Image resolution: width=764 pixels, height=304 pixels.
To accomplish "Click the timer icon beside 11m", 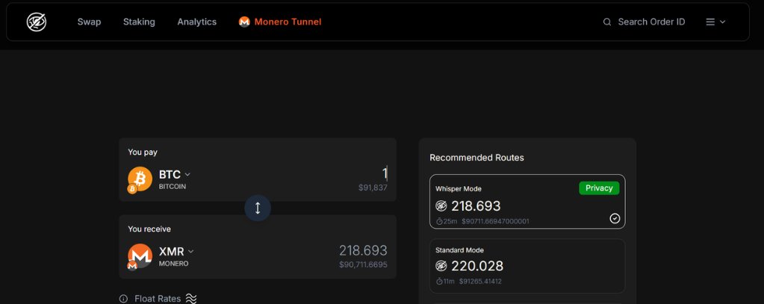I will pos(439,282).
